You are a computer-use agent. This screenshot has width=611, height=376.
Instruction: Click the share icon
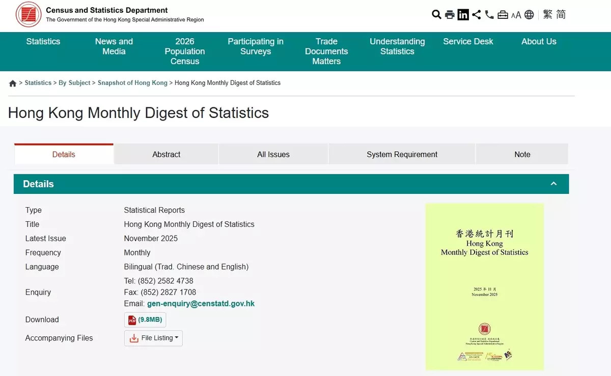click(476, 15)
